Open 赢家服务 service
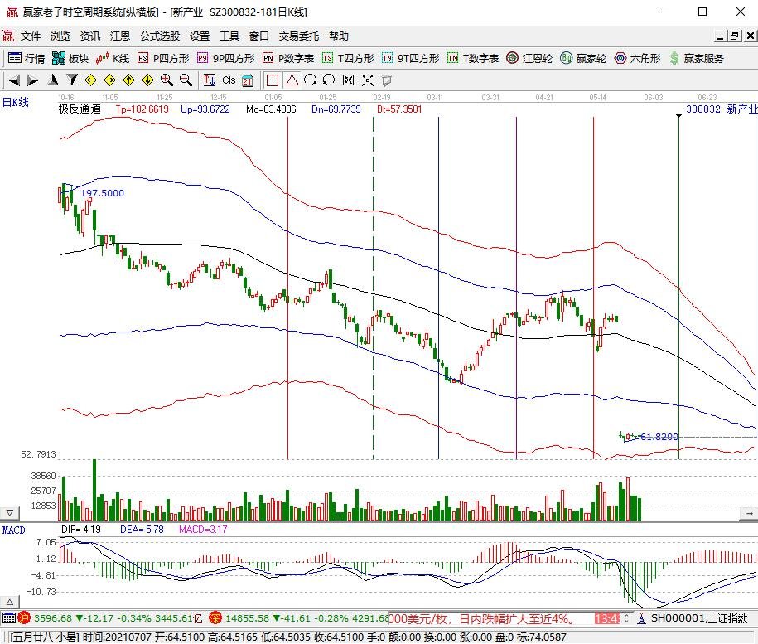758x644 pixels. point(697,59)
